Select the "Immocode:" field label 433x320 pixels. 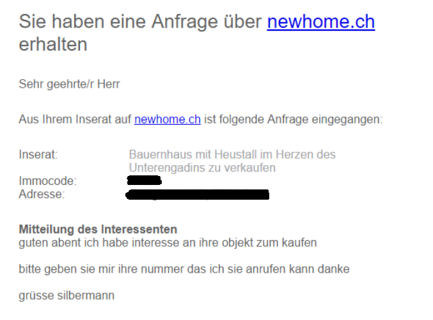point(47,181)
